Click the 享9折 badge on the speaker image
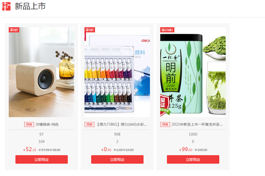Image resolution: width=265 pixels, height=176 pixels. 14,30
